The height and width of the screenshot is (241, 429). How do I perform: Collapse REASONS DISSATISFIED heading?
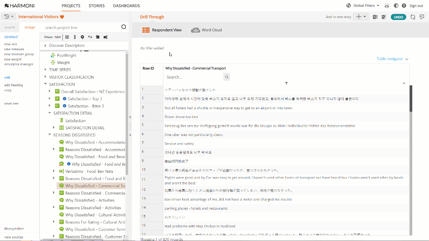coord(49,135)
